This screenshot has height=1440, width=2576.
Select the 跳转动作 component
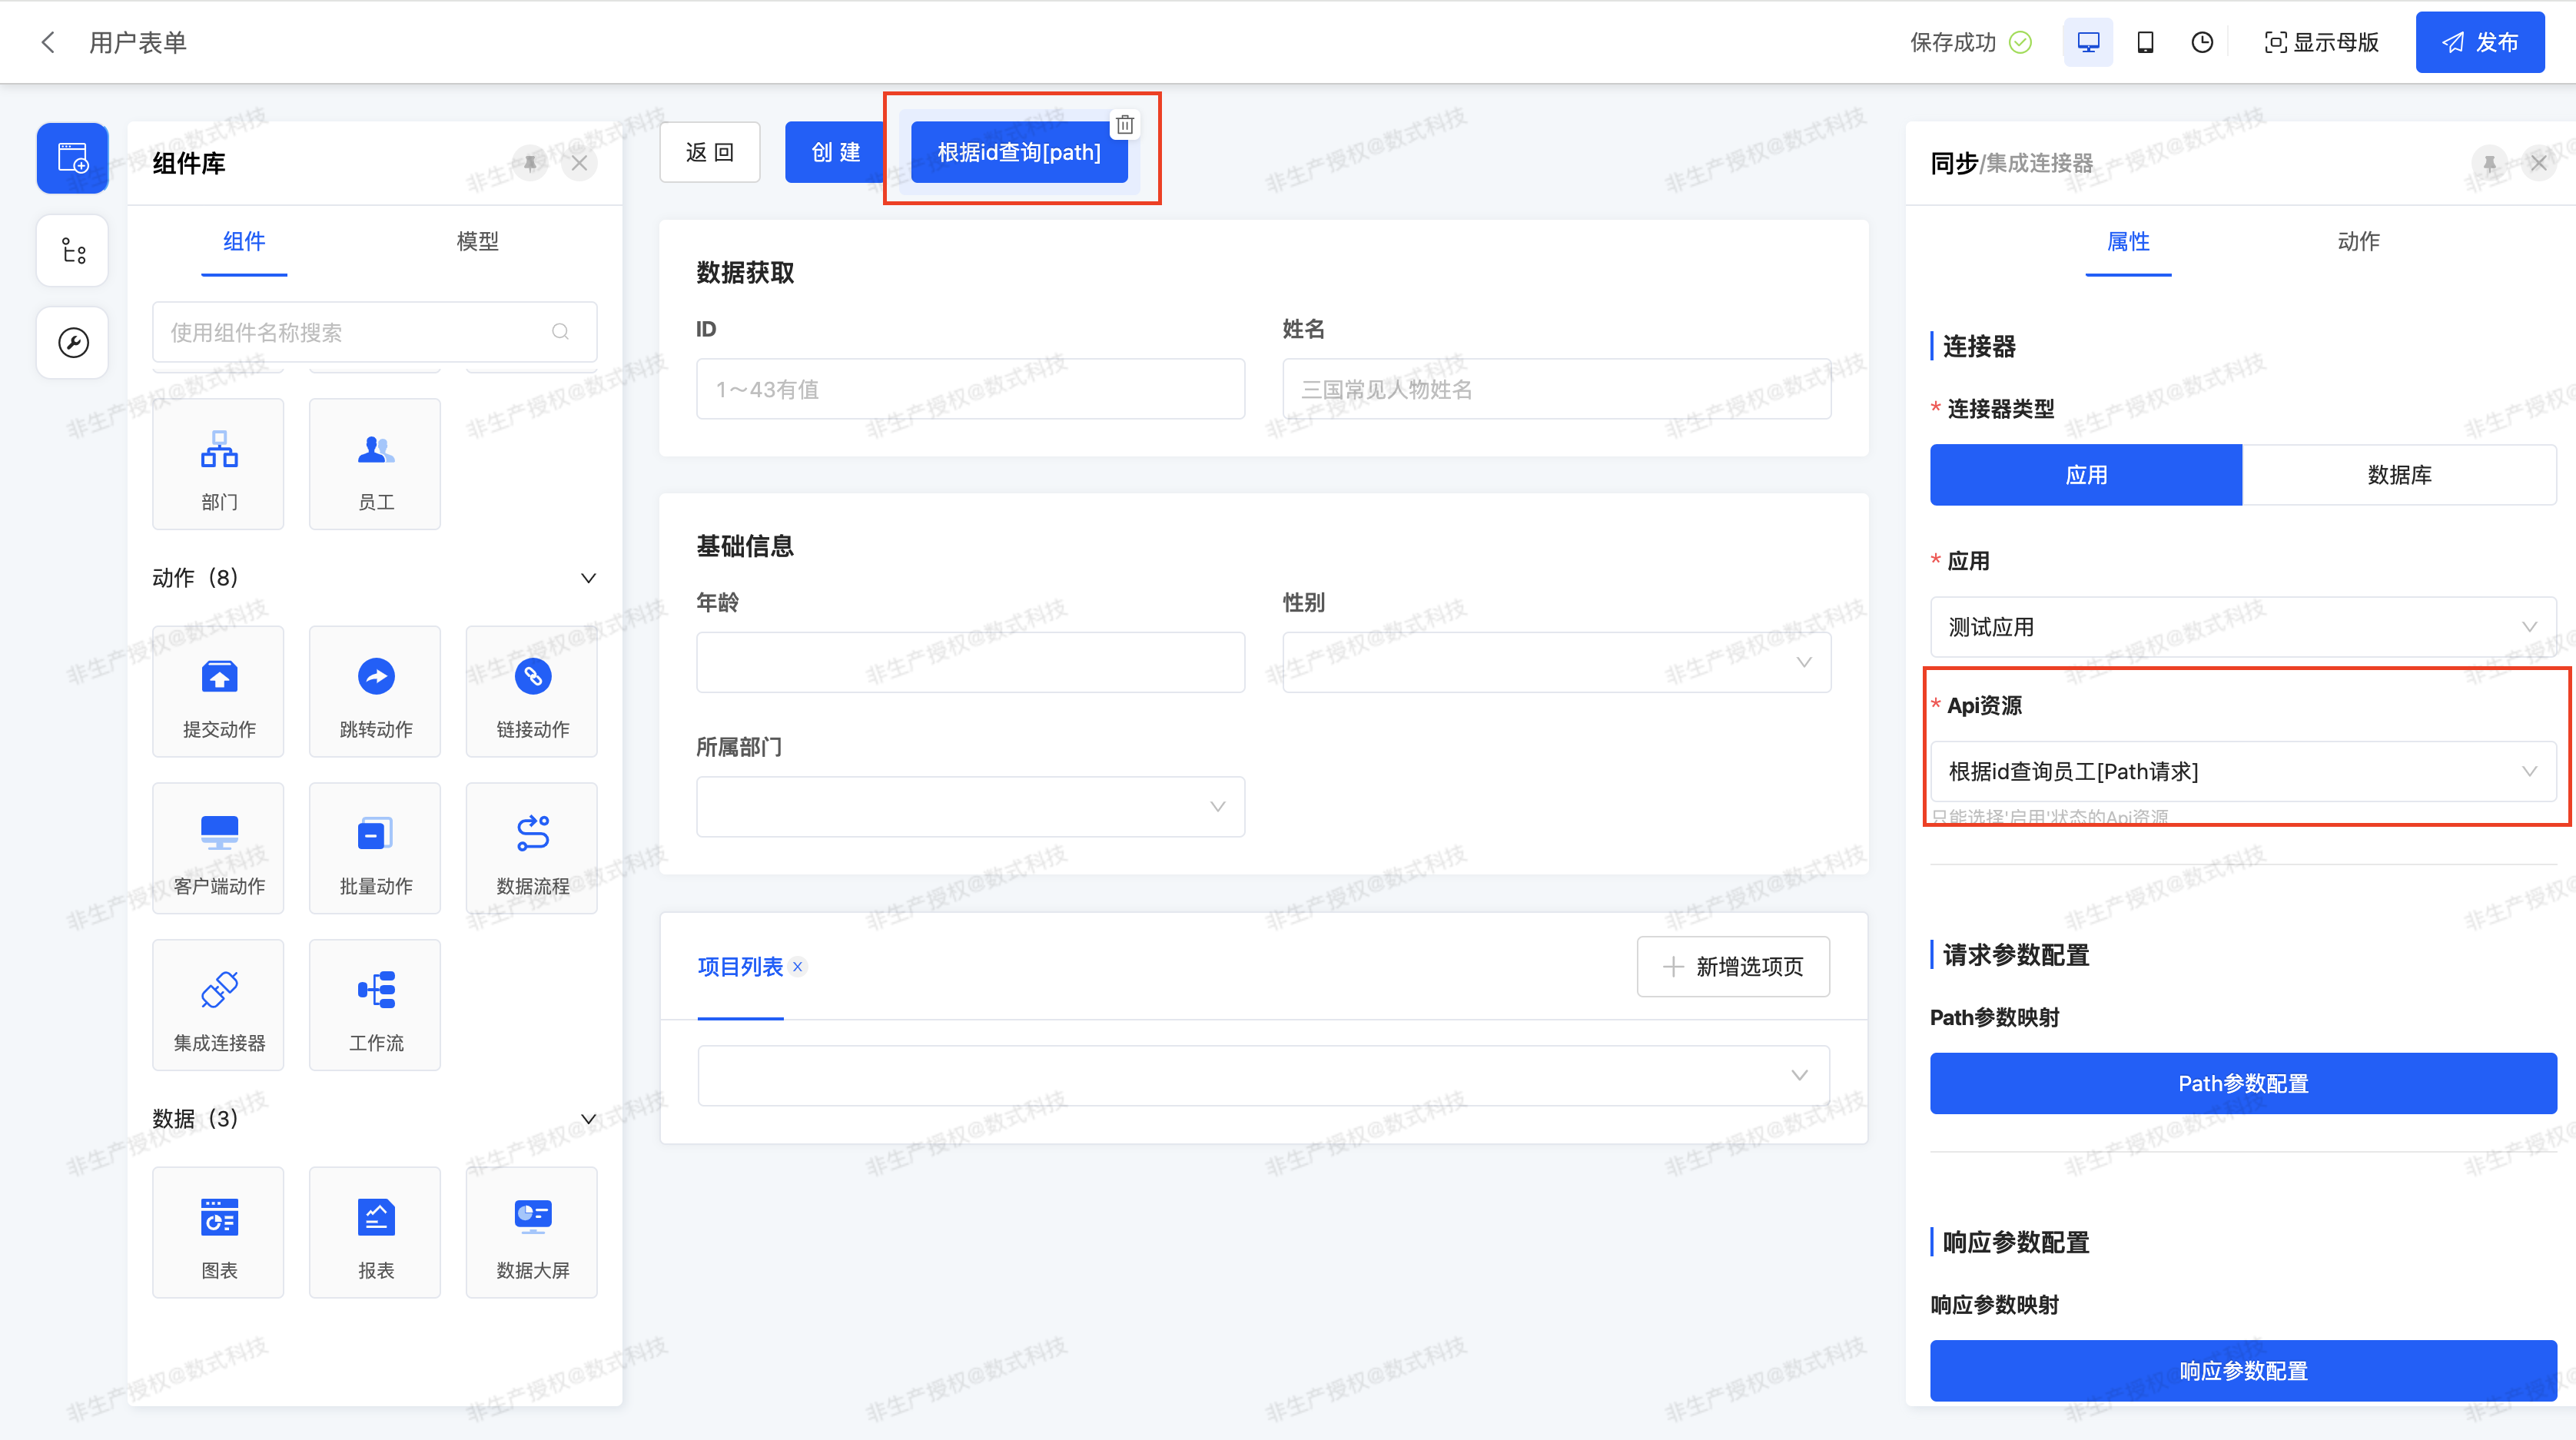tap(375, 692)
